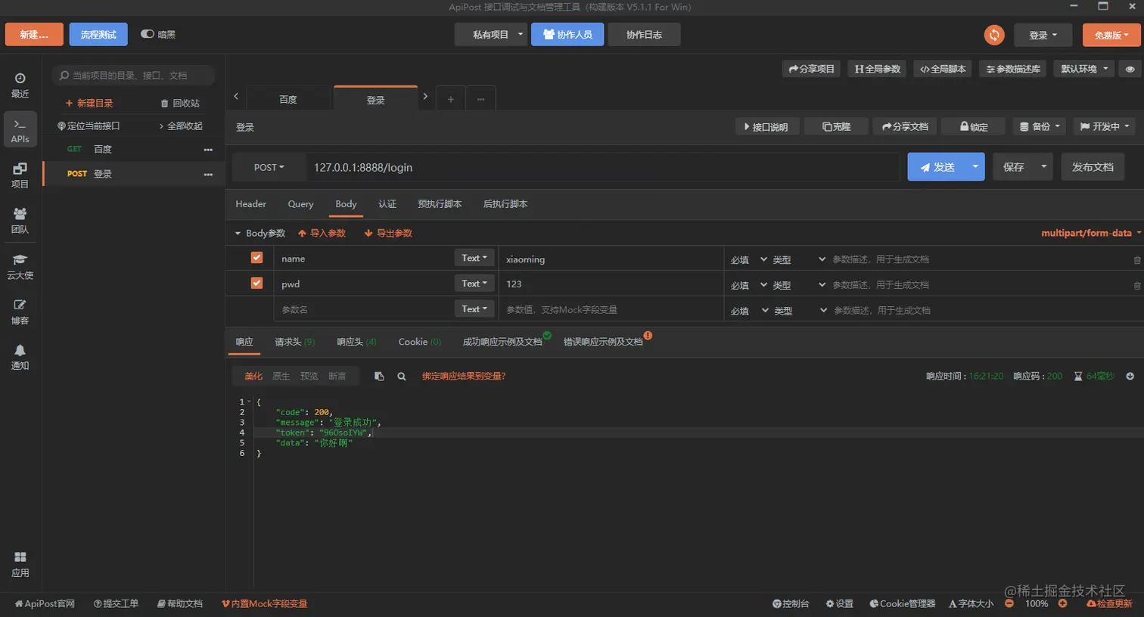The height and width of the screenshot is (617, 1144).
Task: Switch to the 认证 auth tab
Action: click(387, 204)
